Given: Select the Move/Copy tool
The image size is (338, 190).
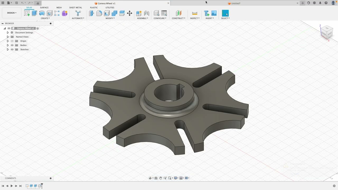Looking at the screenshot, I should [x=129, y=13].
